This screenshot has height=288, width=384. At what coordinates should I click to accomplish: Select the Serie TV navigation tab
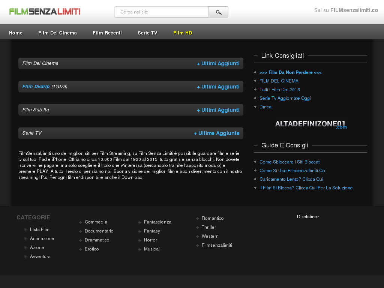point(147,33)
